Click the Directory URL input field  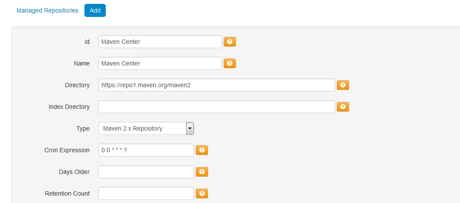216,85
